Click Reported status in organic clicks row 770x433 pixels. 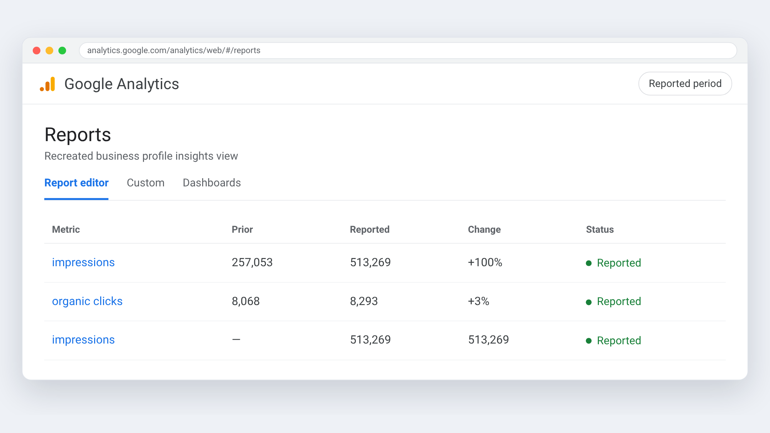(614, 302)
